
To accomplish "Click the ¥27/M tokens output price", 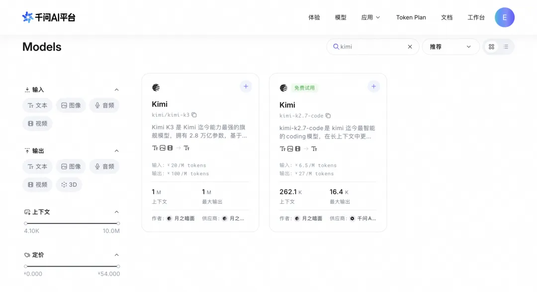I will coord(314,174).
